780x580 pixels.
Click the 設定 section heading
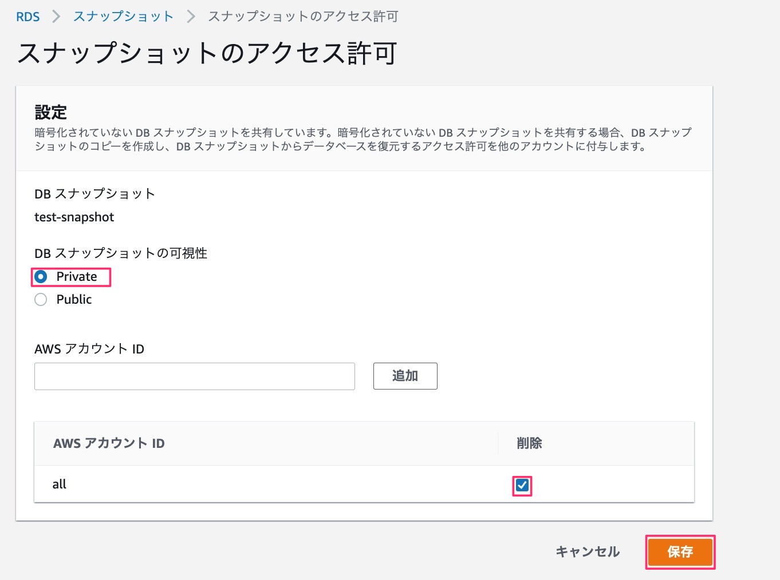click(51, 112)
